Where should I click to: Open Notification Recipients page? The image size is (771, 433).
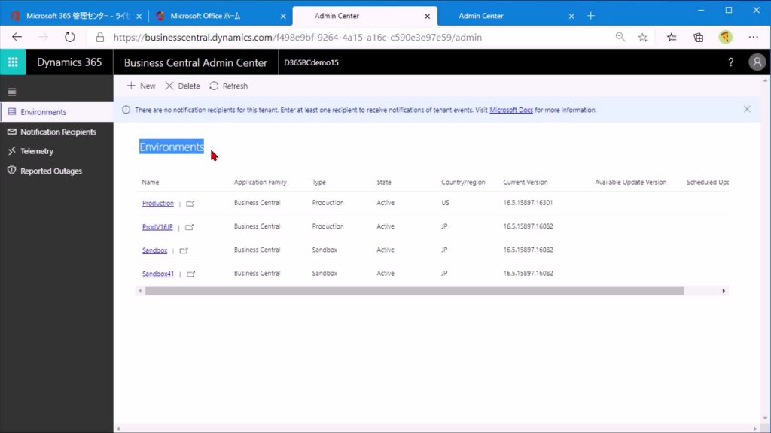coord(56,132)
